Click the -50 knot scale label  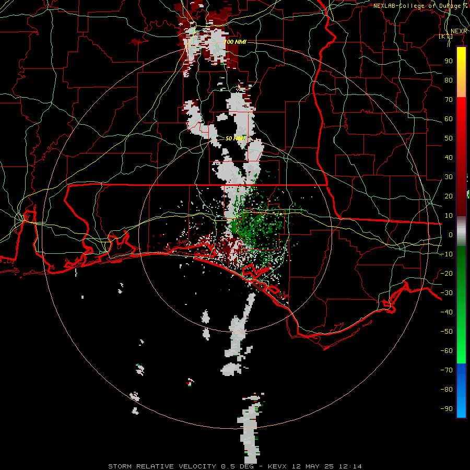pos(446,332)
